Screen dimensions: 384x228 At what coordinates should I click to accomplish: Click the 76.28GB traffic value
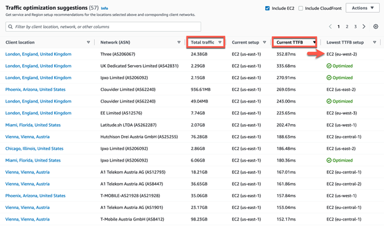point(199,137)
